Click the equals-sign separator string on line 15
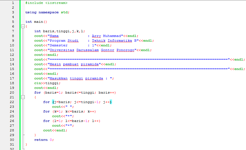 click(x=139, y=69)
